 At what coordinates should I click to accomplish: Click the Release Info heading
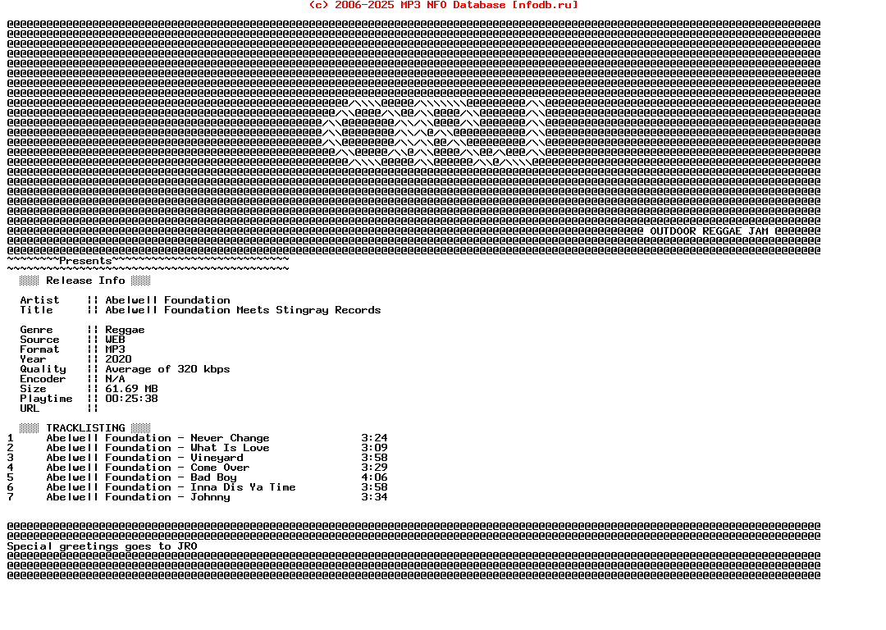tap(85, 281)
